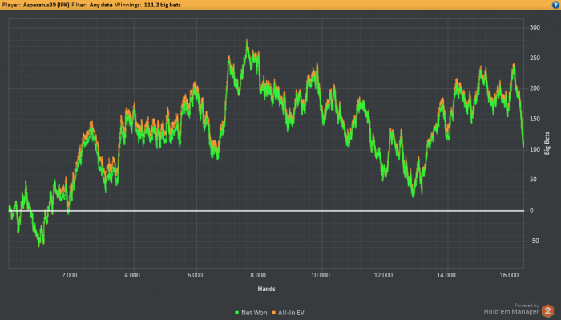
Task: Click the Hands axis title
Action: point(267,289)
